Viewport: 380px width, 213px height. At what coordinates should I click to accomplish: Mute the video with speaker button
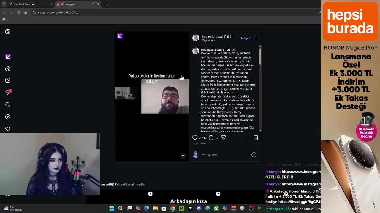(183, 156)
